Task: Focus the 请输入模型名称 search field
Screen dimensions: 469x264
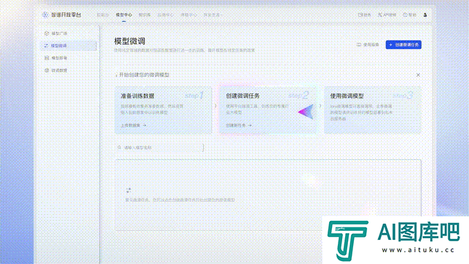Action: [160, 147]
